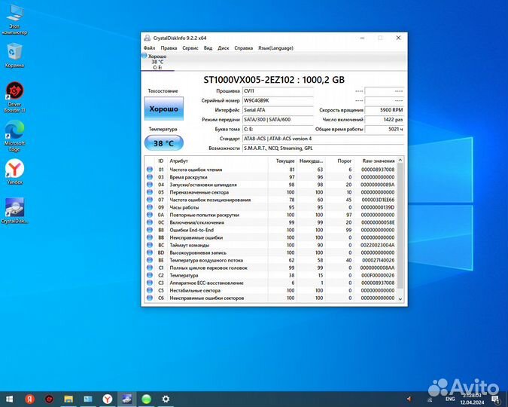Open Корзина desktop icon

(14, 55)
